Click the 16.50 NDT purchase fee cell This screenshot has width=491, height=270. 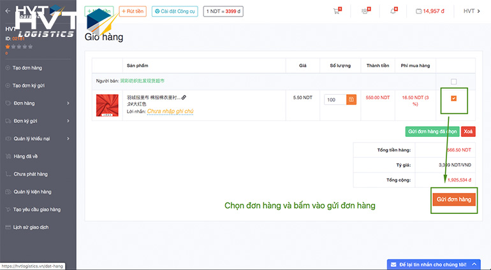point(415,101)
